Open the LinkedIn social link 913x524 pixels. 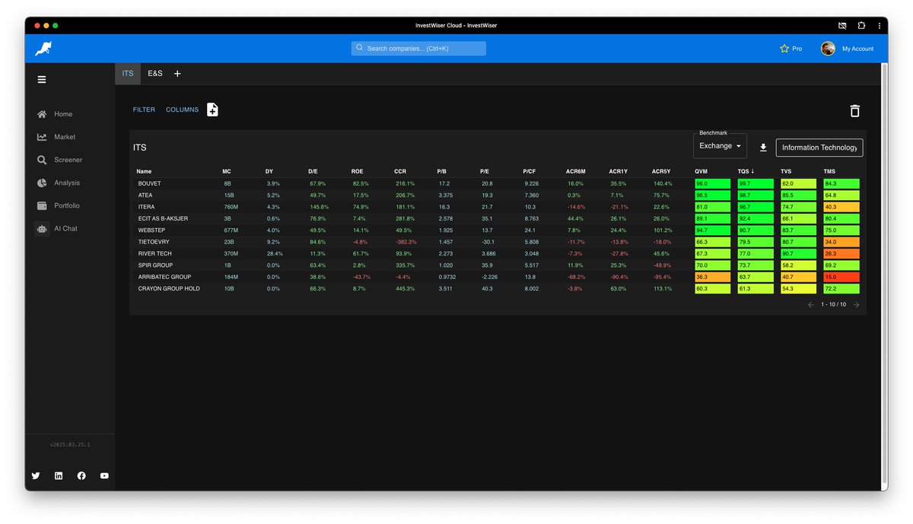click(x=59, y=475)
